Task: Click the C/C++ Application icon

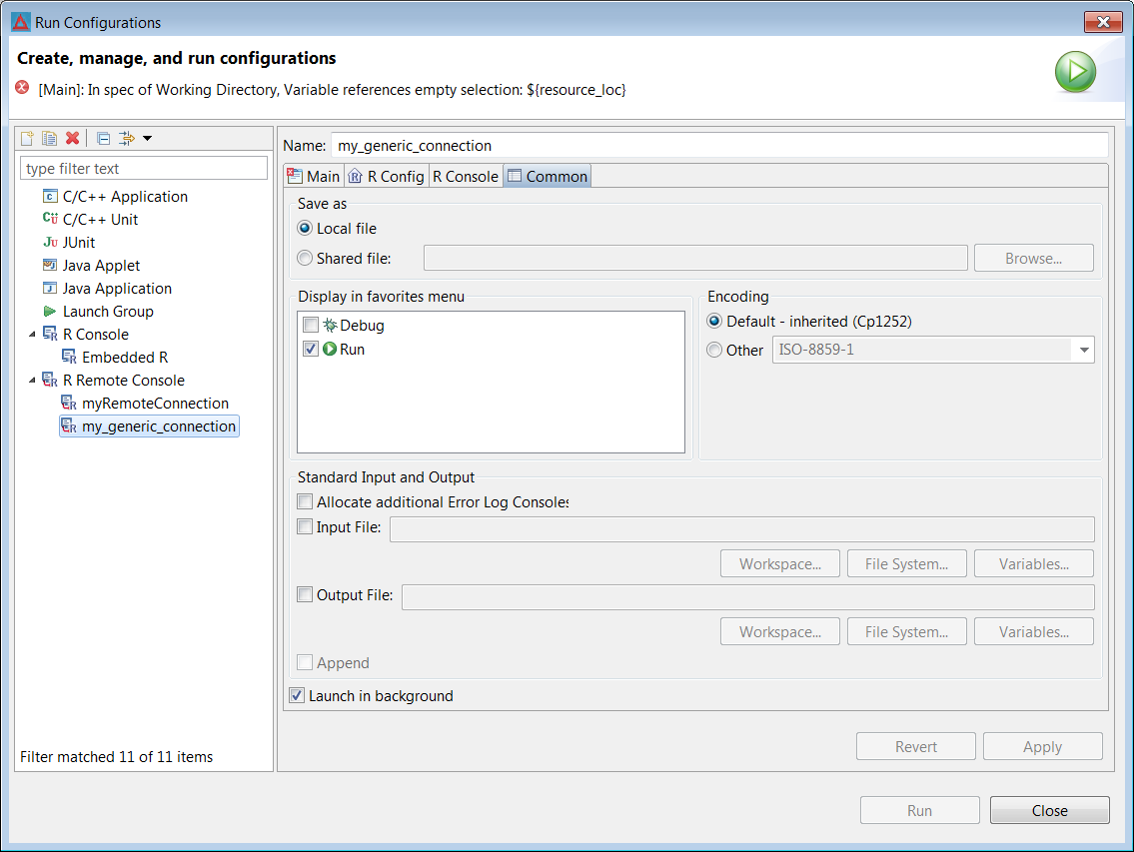Action: tap(50, 196)
